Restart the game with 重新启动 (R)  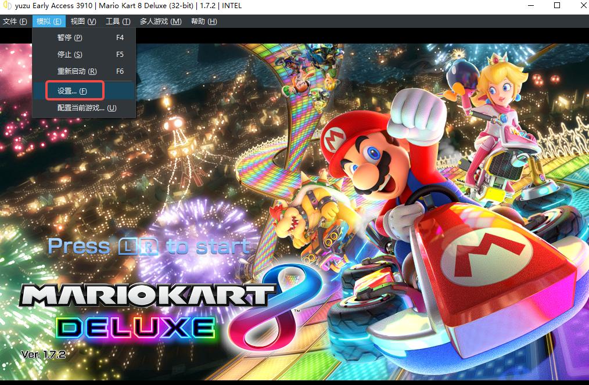pyautogui.click(x=77, y=71)
